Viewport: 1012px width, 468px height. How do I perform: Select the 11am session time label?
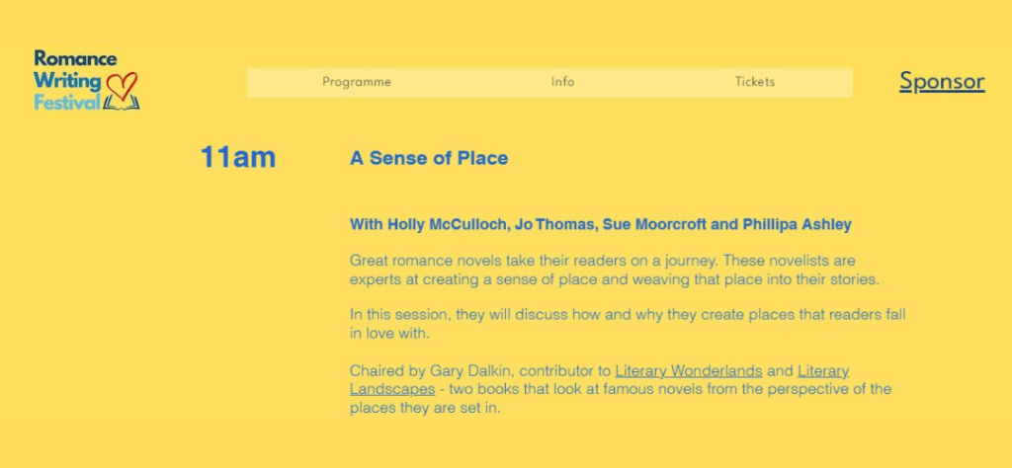point(237,157)
